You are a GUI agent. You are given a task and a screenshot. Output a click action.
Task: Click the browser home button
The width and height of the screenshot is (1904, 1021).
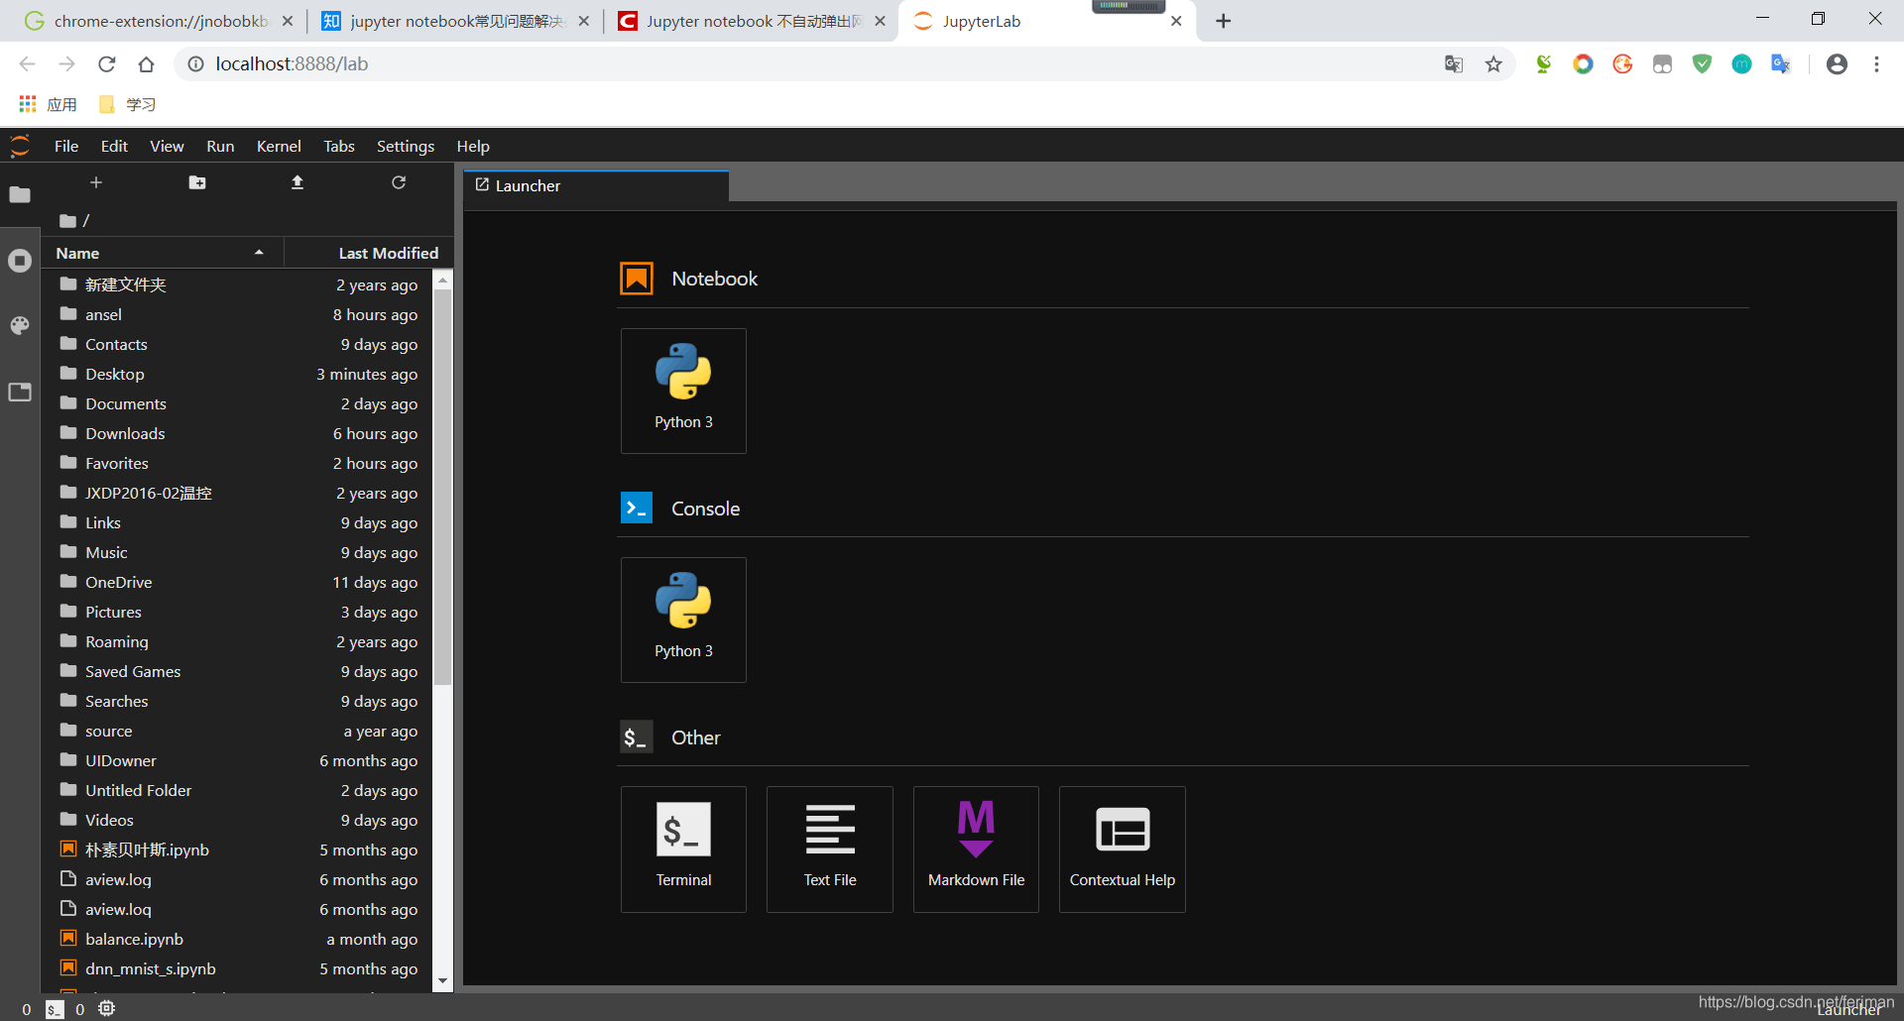tap(147, 64)
